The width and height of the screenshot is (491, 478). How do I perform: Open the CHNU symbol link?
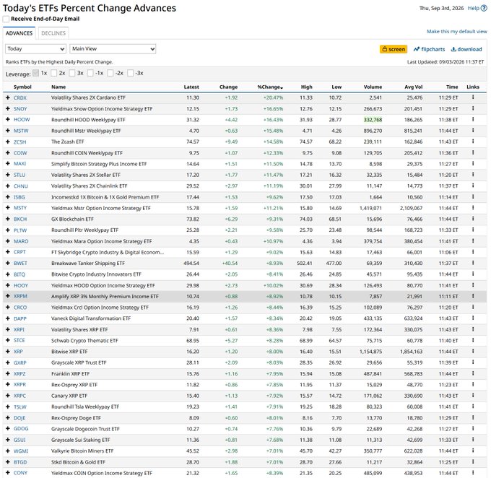pyautogui.click(x=21, y=186)
